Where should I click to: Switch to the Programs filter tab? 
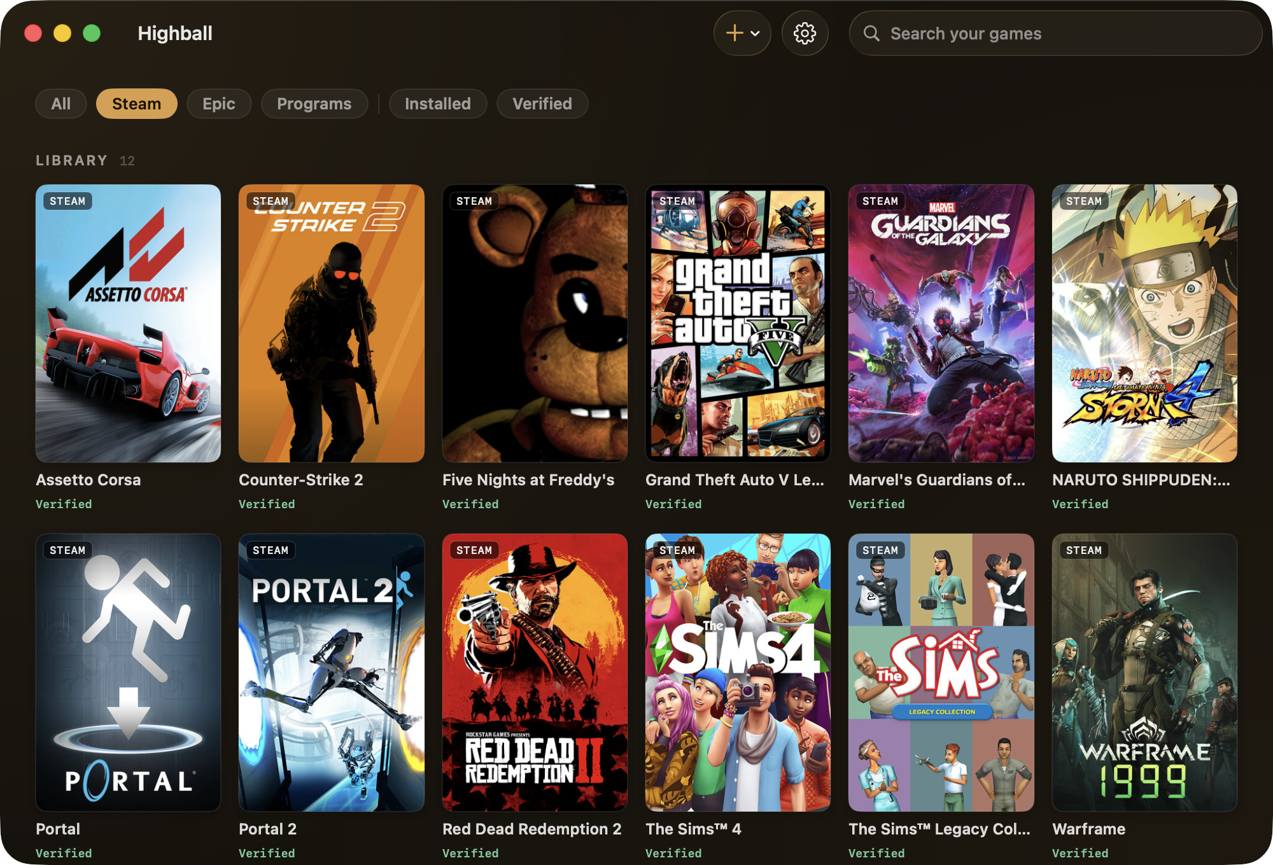314,104
